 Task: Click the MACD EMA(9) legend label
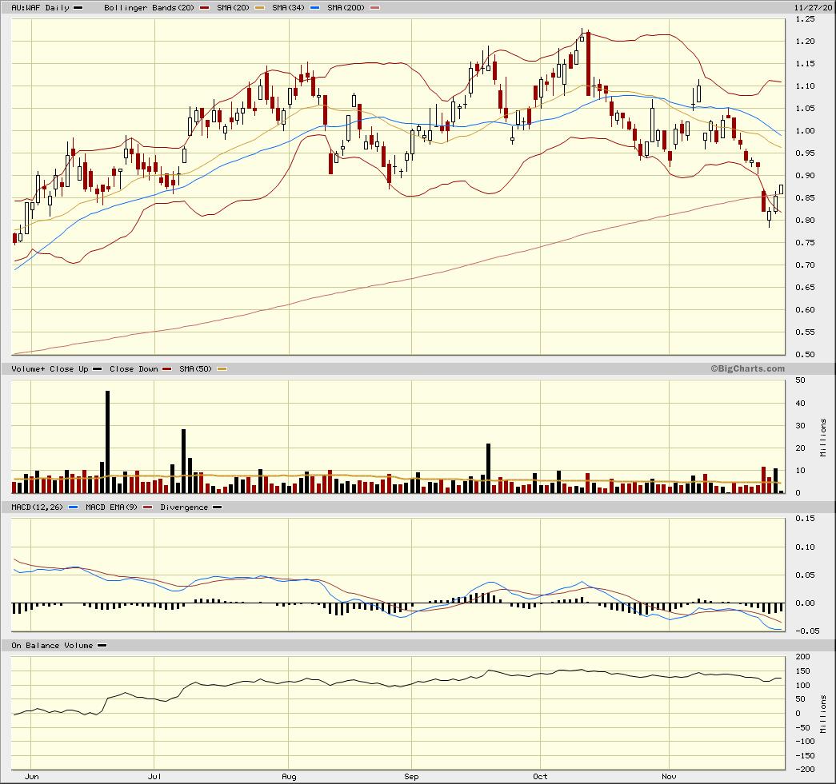pyautogui.click(x=111, y=507)
